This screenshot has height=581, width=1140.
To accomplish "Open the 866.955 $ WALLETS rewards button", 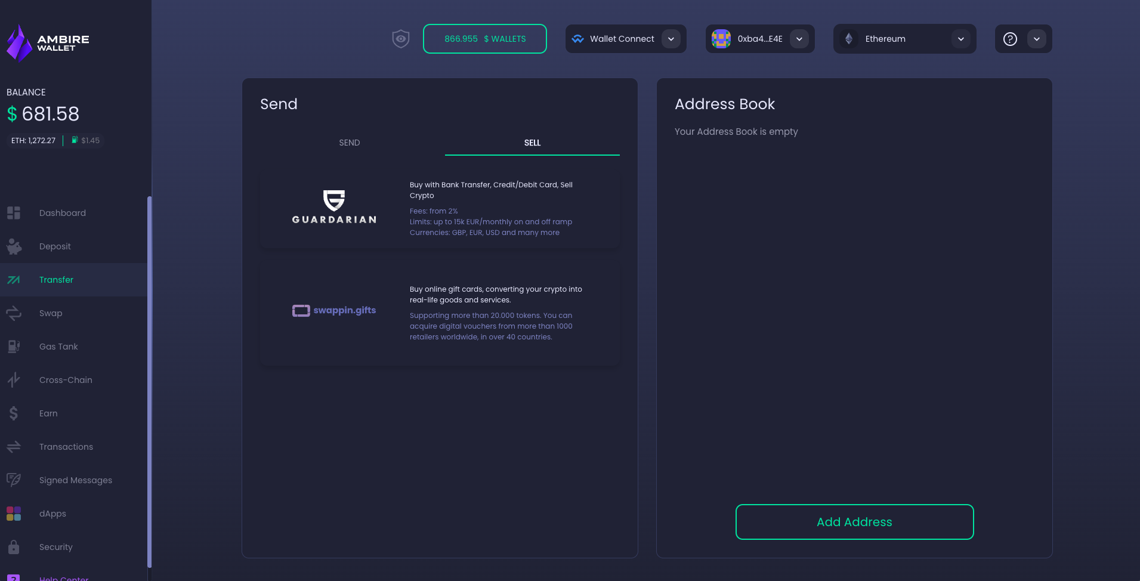I will [485, 39].
